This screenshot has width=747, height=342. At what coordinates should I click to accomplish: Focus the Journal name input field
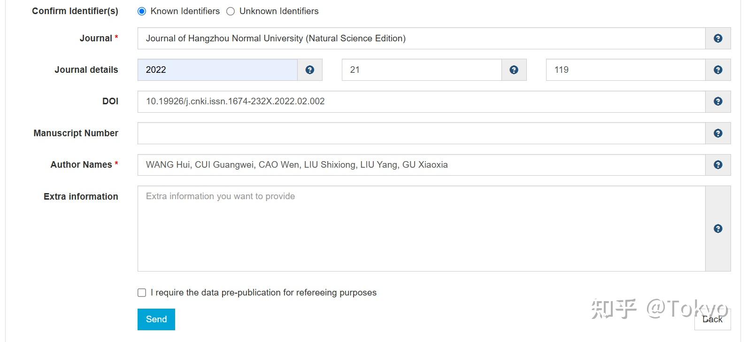[421, 39]
